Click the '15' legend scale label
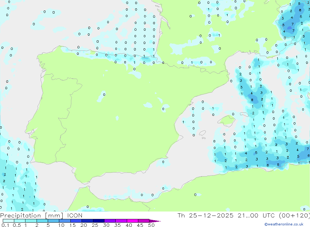This screenshot has height=227, width=310. (72, 225)
